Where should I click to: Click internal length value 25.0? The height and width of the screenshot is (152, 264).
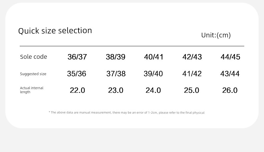click(x=191, y=91)
